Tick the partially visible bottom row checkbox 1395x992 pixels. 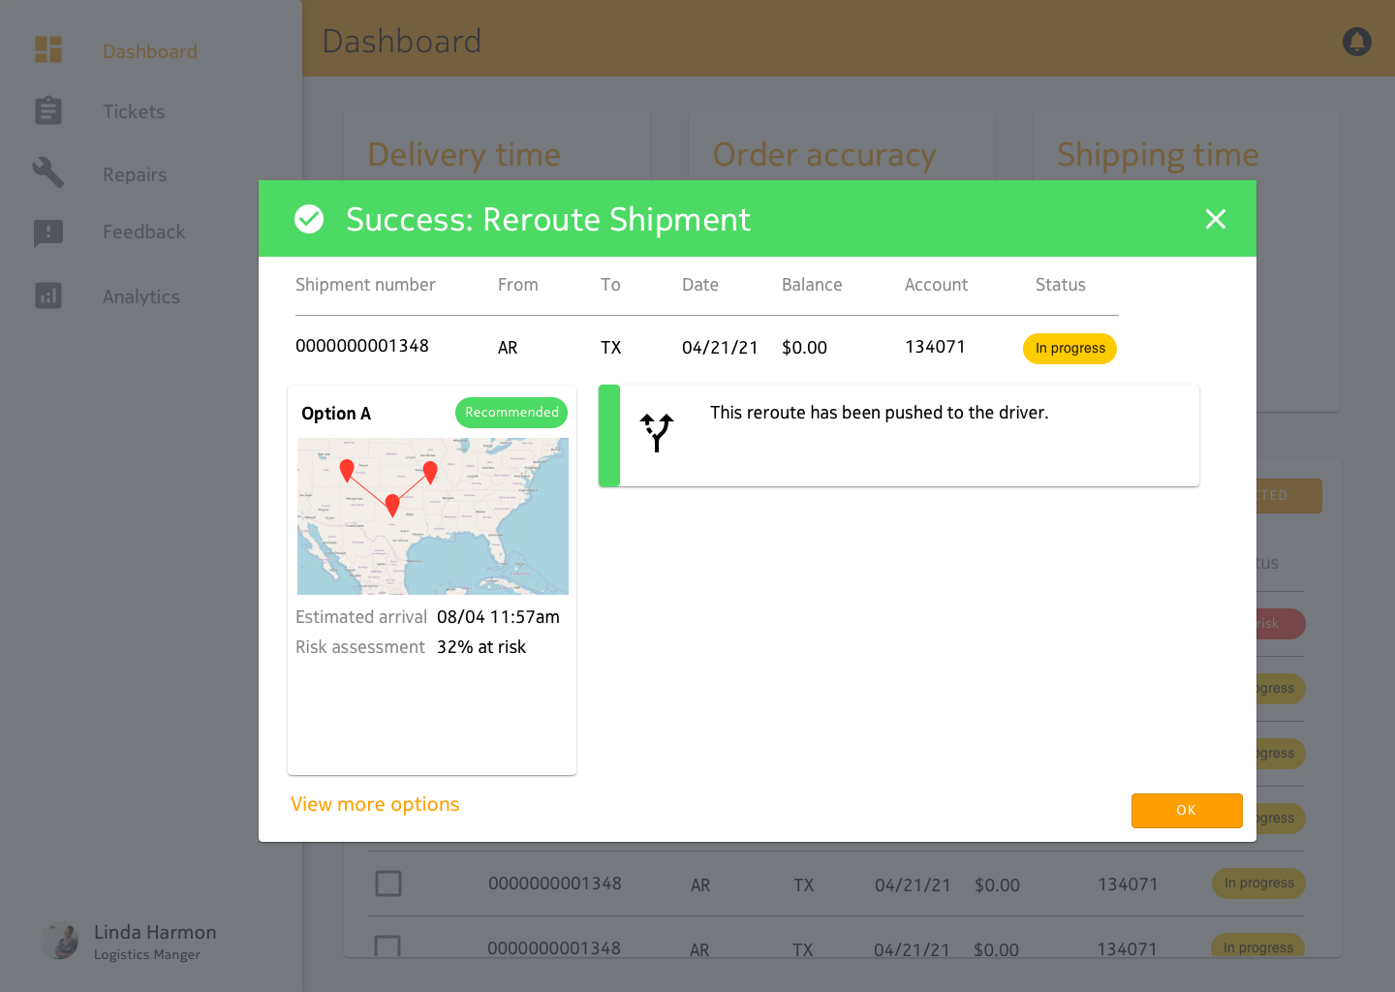[x=387, y=946]
